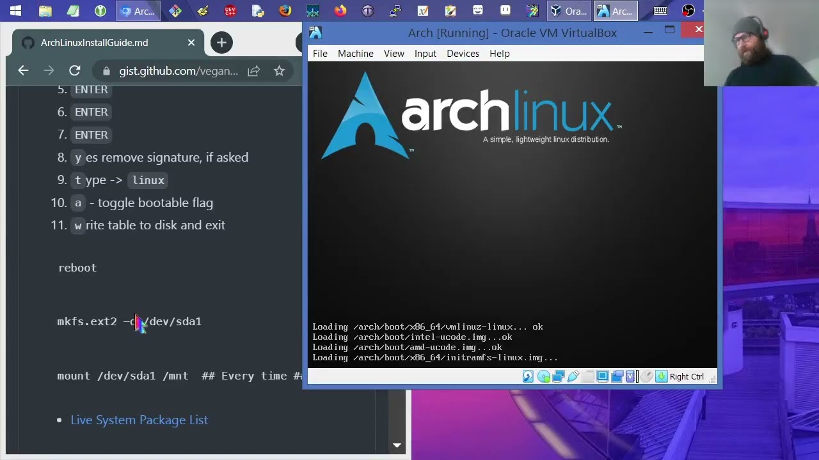Maximize the VirtualBox Arch window
The height and width of the screenshot is (460, 819).
coord(669,30)
